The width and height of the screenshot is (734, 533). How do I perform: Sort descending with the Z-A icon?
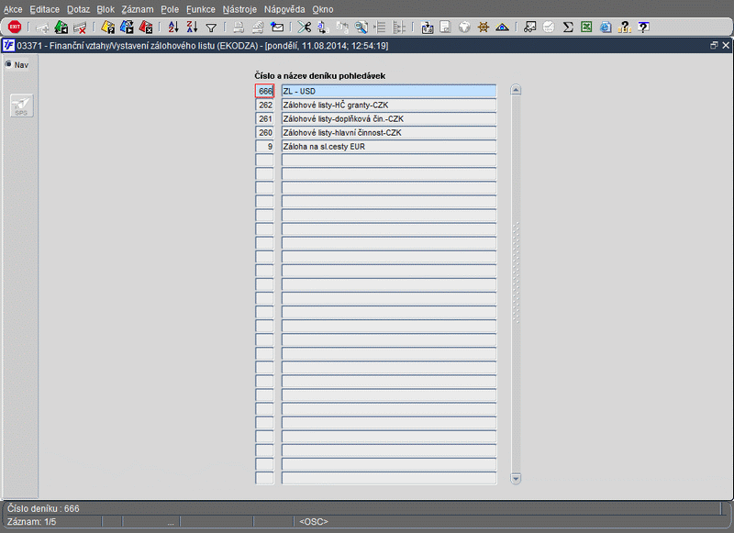(x=192, y=28)
